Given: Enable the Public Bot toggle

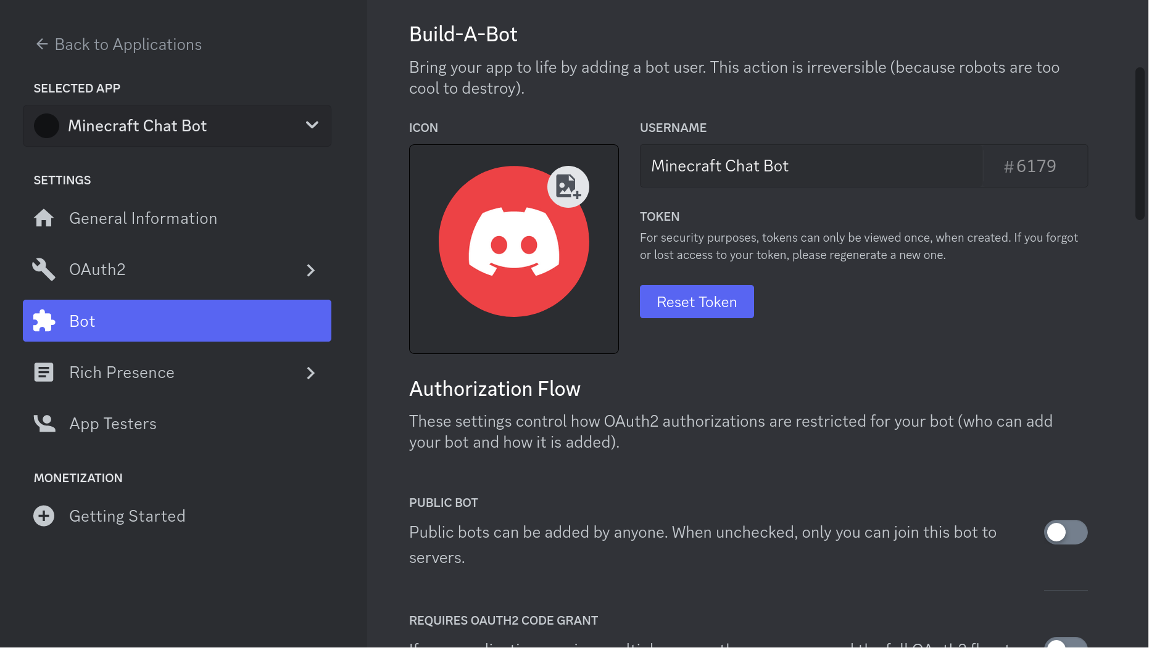Looking at the screenshot, I should [1066, 532].
